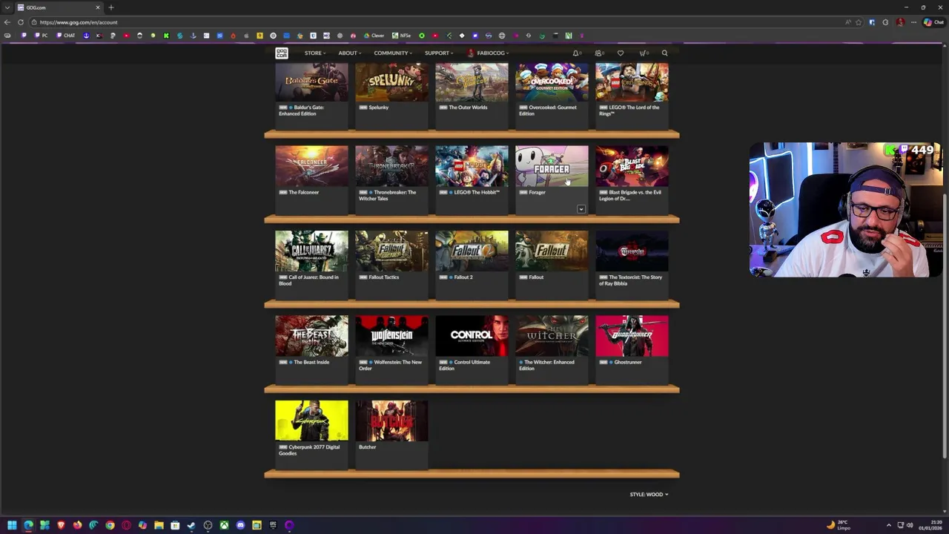
Task: Select the Butcher game cover
Action: coord(391,421)
